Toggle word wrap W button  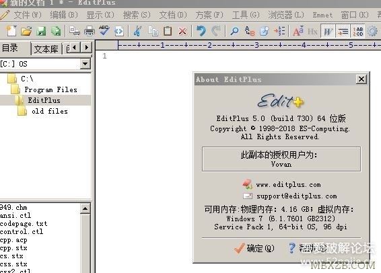(328, 31)
